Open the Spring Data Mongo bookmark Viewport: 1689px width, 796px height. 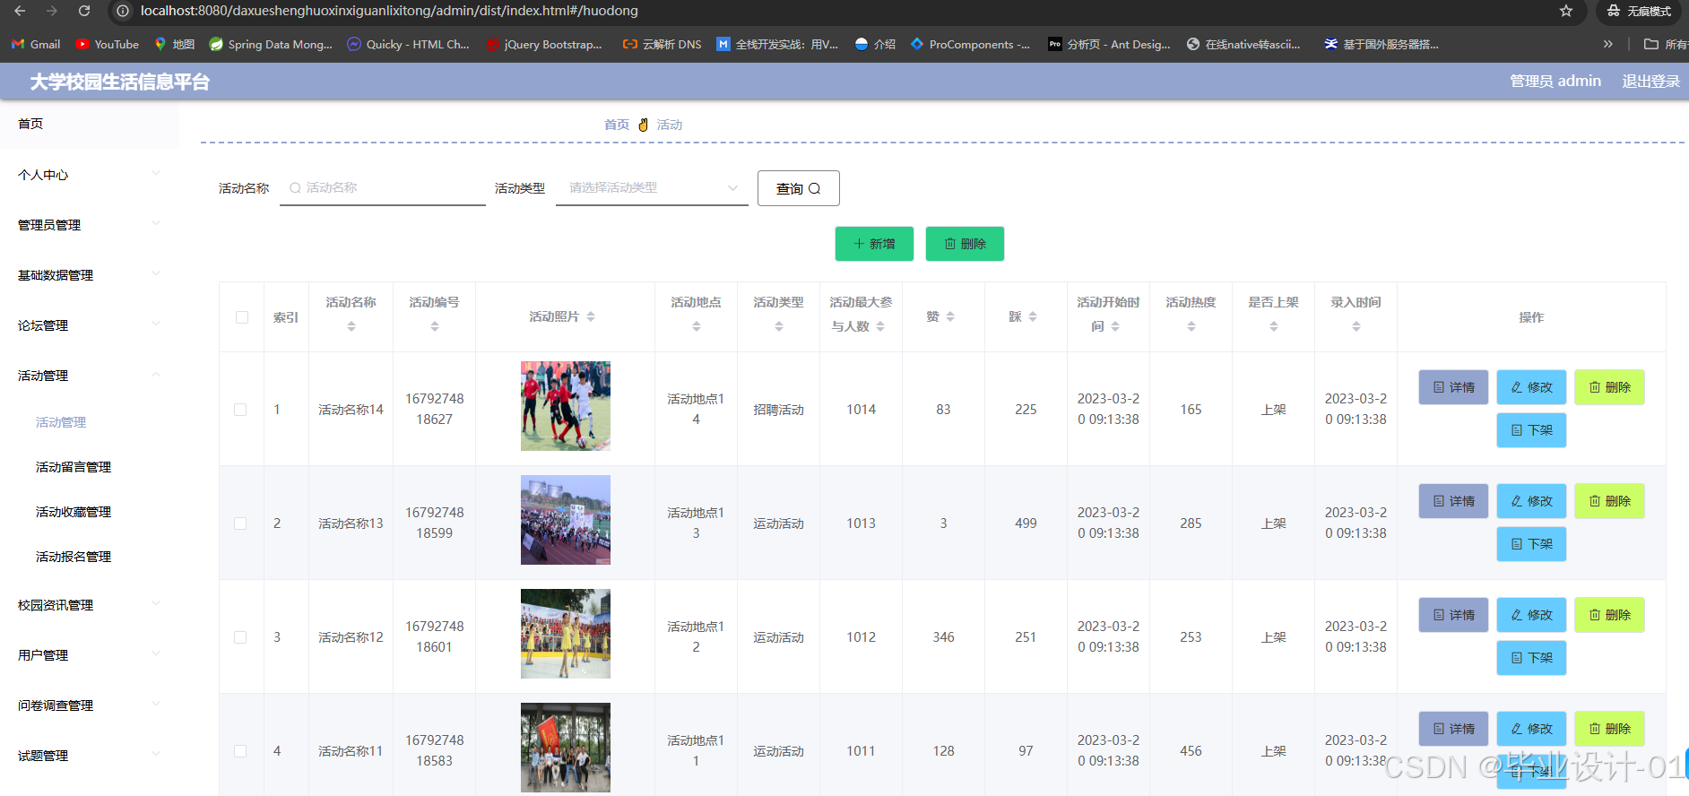271,44
